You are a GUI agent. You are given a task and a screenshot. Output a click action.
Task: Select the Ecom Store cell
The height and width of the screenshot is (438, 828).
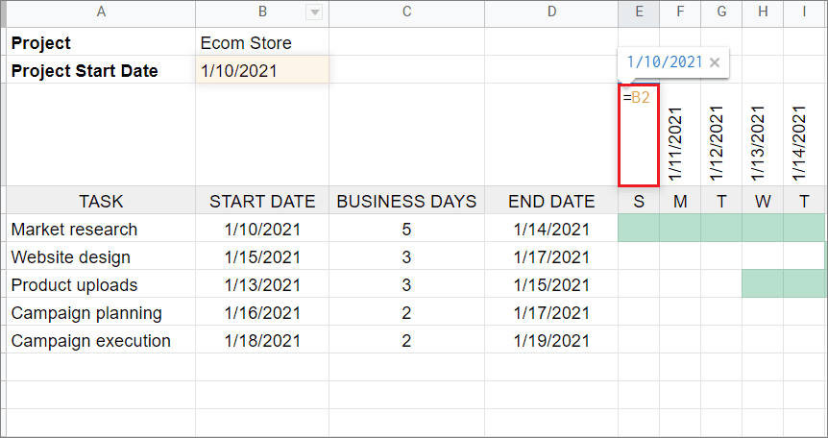[262, 42]
